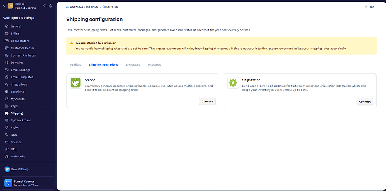Select the Shipping Integrations tab
The height and width of the screenshot is (191, 386).
click(103, 65)
